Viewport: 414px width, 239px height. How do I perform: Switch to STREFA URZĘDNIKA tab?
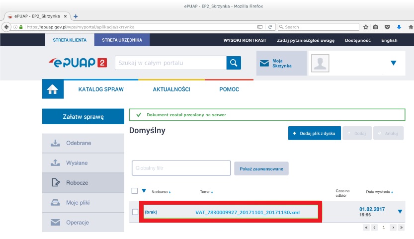(x=122, y=40)
